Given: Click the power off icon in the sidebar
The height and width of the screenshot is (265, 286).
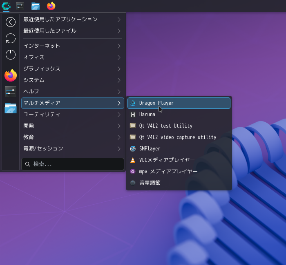Looking at the screenshot, I should 11,54.
